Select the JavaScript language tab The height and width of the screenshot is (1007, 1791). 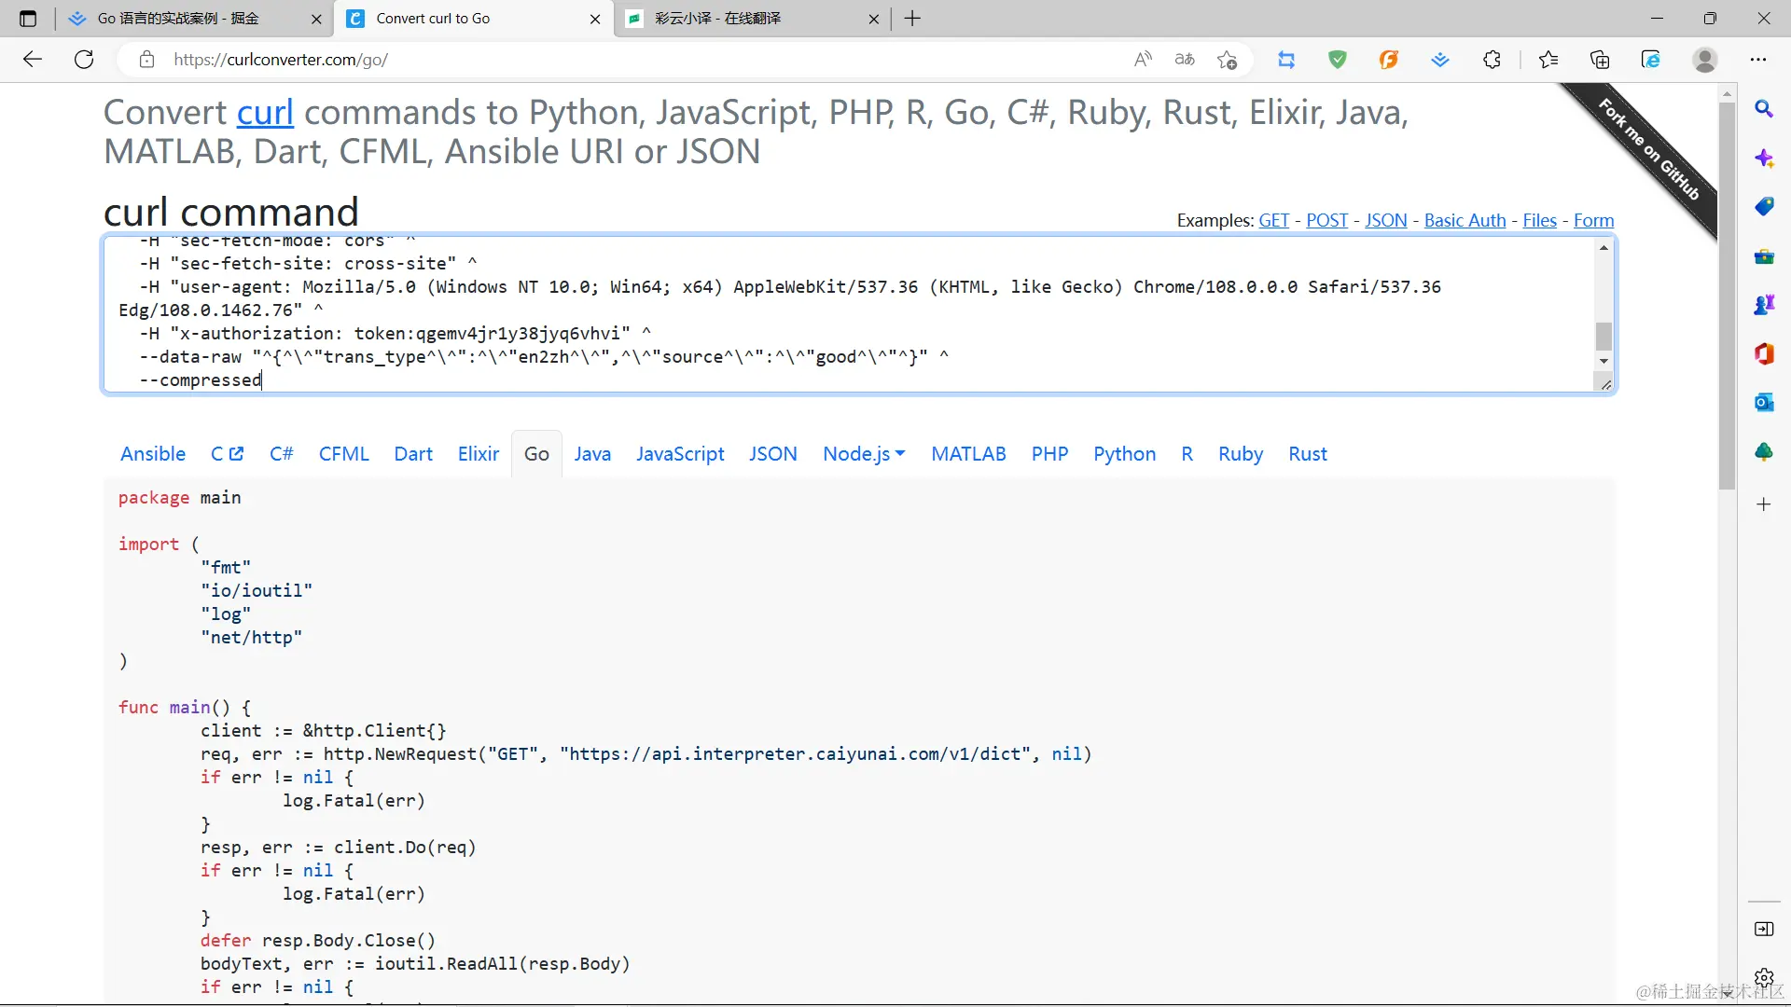click(680, 454)
